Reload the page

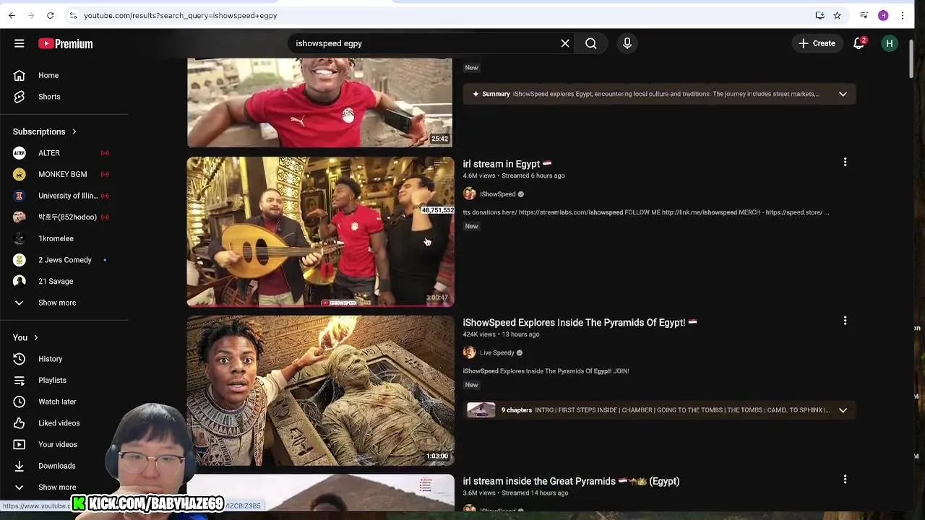[x=50, y=15]
